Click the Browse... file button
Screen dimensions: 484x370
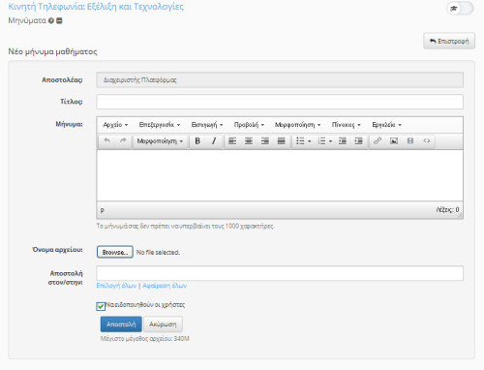coord(115,252)
